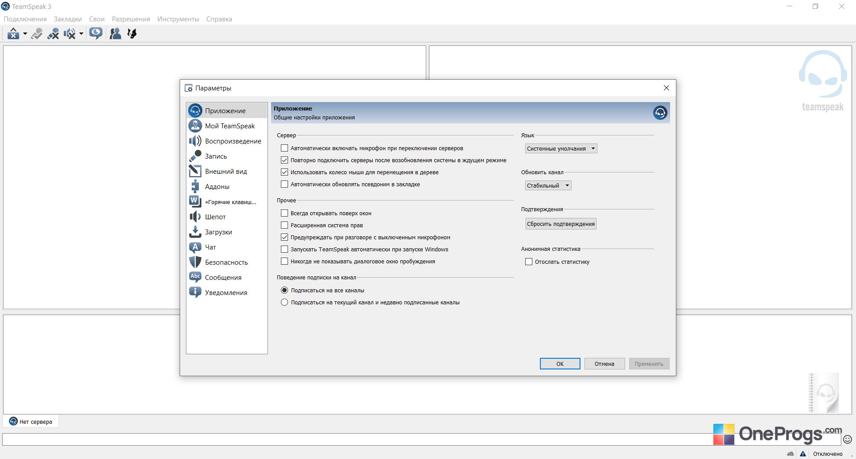Open the Уведомления settings section
856x459 pixels.
[227, 292]
